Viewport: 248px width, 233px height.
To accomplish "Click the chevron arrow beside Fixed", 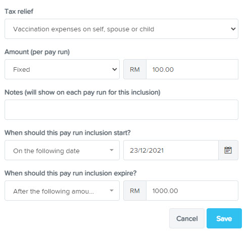I will pyautogui.click(x=115, y=69).
